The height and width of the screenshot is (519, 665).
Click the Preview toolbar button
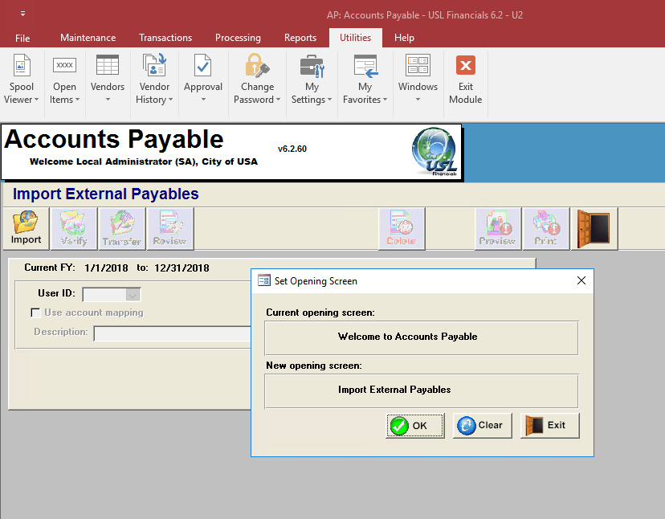498,229
